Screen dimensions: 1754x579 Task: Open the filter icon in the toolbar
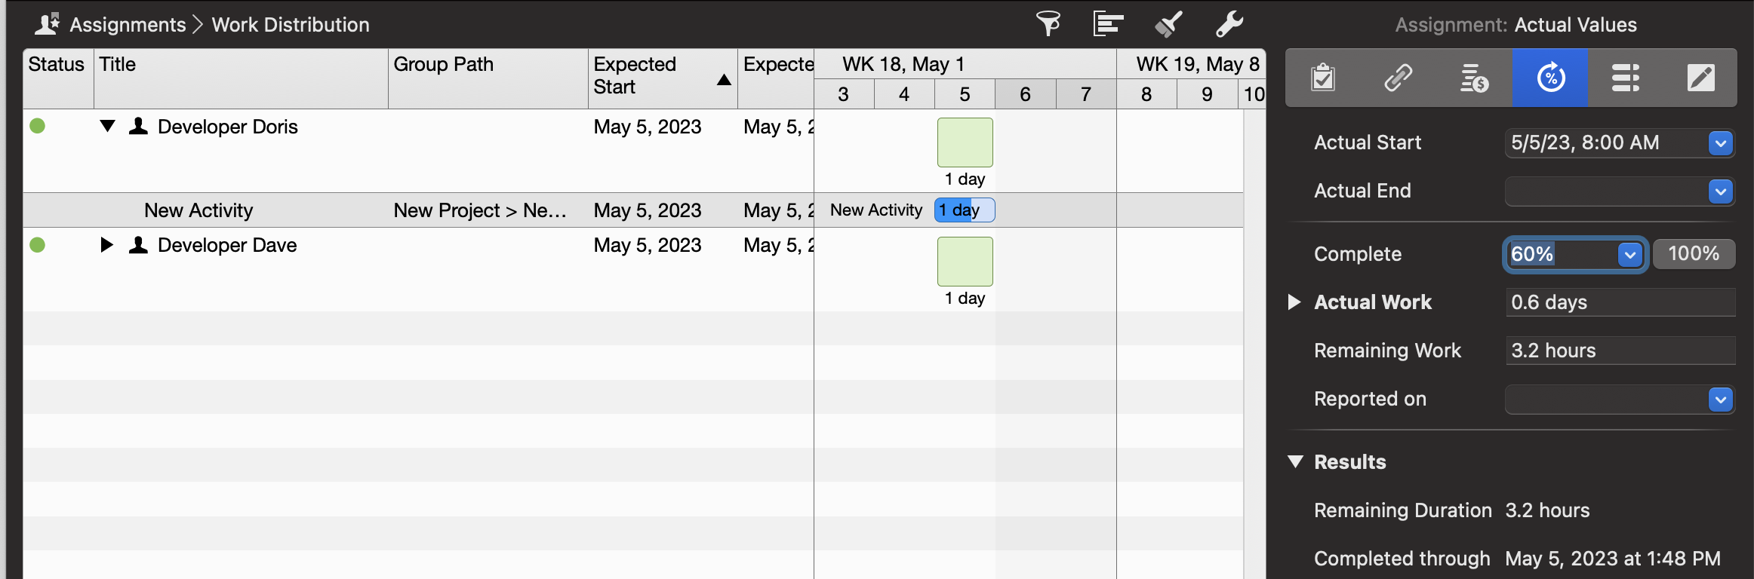(x=1050, y=24)
